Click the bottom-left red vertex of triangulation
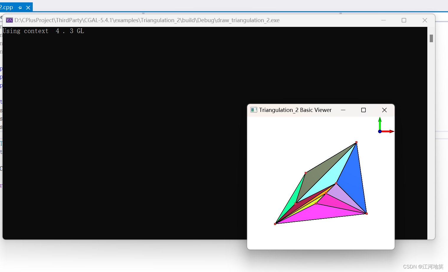This screenshot has width=448, height=272. tap(275, 224)
